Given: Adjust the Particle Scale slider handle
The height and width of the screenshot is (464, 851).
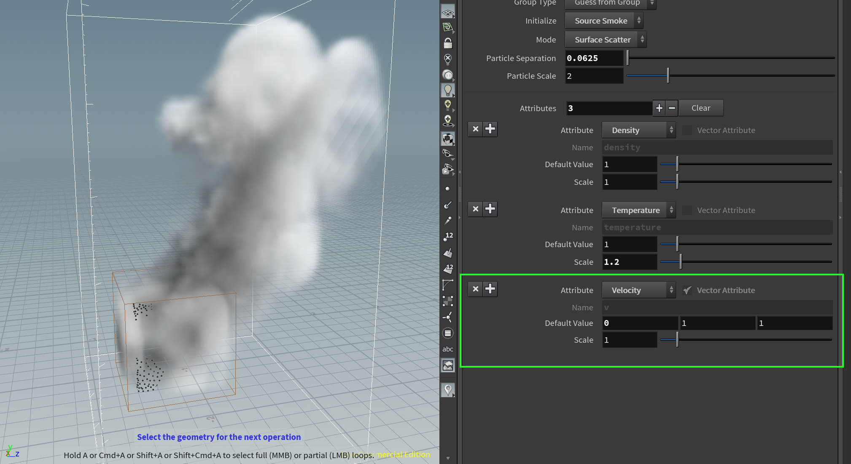Looking at the screenshot, I should [x=667, y=75].
